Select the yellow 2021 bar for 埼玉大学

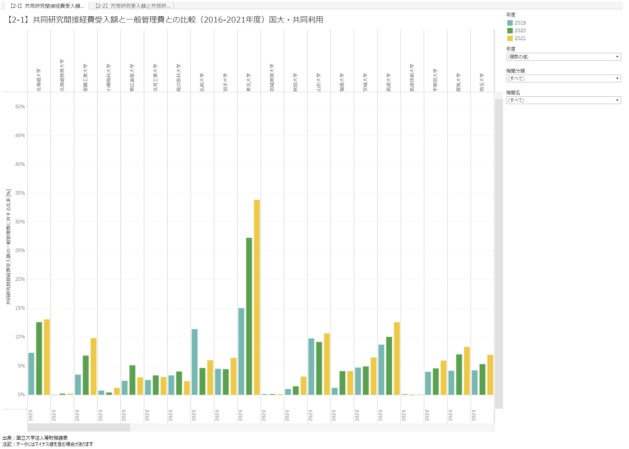click(490, 375)
